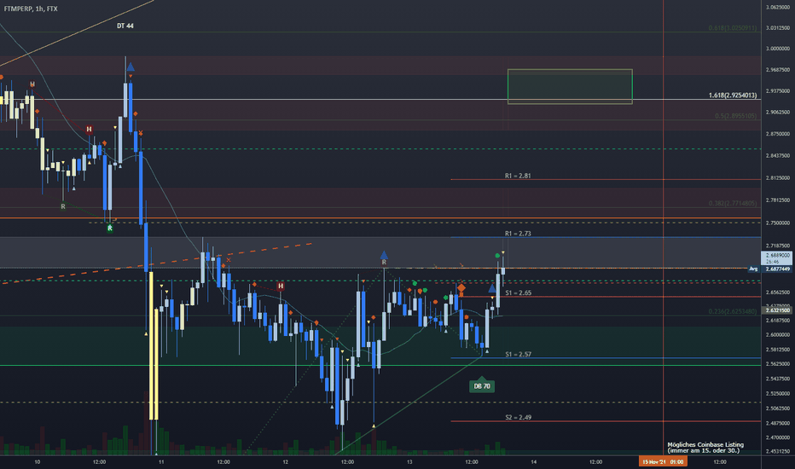Select the 0.382(2.7714805) Fibonacci label
Viewport: 795px width, 469px height.
(x=733, y=203)
